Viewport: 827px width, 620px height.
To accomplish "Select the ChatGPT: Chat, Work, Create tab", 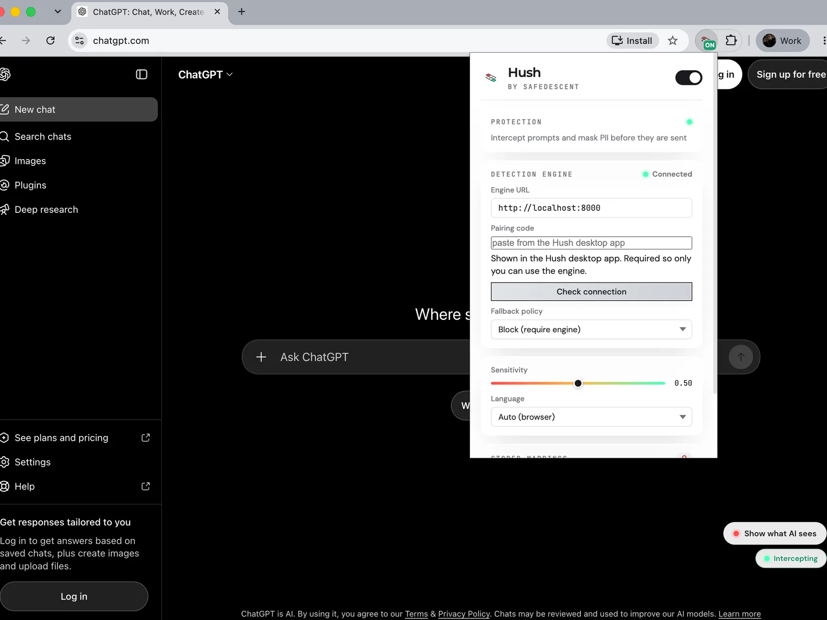I will click(x=148, y=12).
